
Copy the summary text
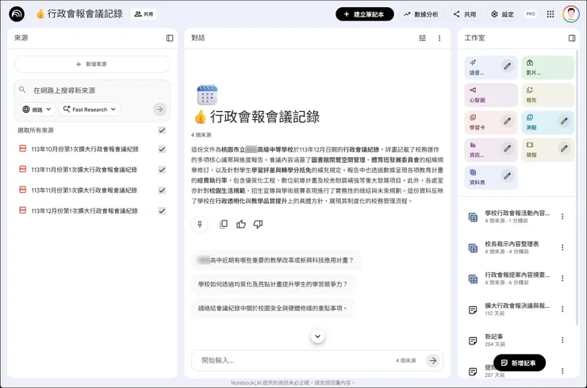224,224
